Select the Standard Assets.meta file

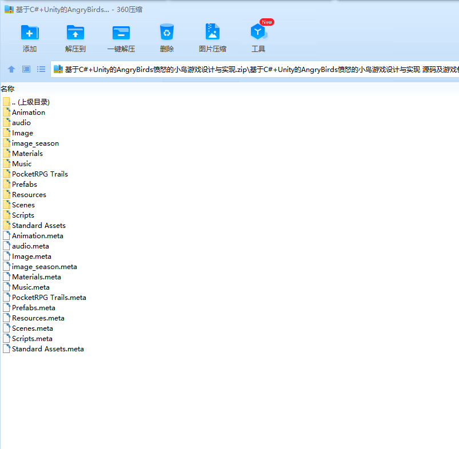coord(43,349)
